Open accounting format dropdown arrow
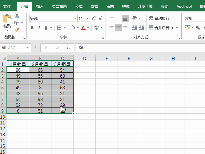Image resolution: width=205 pixels, height=154 pixels. point(192,28)
